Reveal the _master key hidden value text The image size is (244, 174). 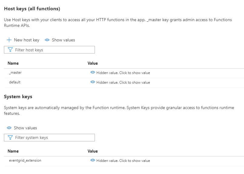(123, 73)
